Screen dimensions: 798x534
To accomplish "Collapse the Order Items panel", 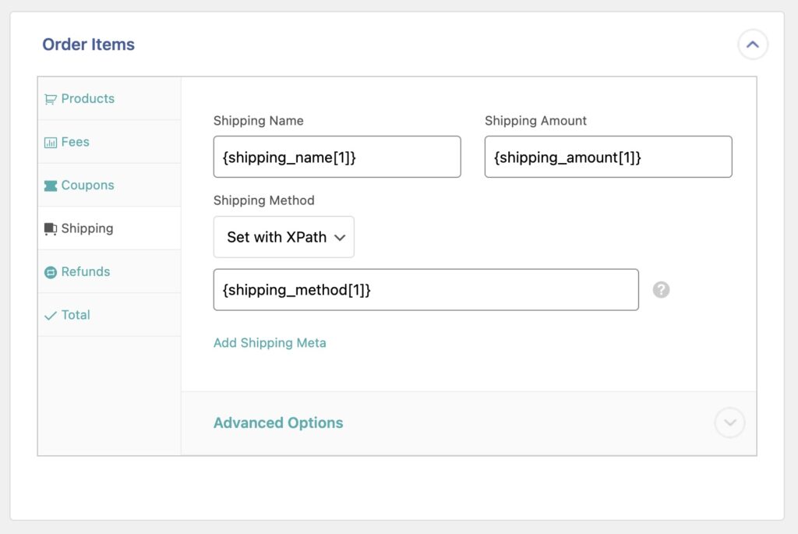I will pyautogui.click(x=752, y=44).
